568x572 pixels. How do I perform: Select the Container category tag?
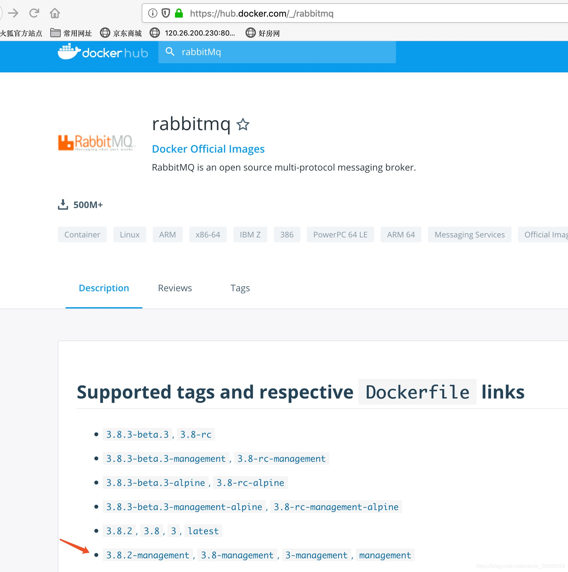[82, 234]
